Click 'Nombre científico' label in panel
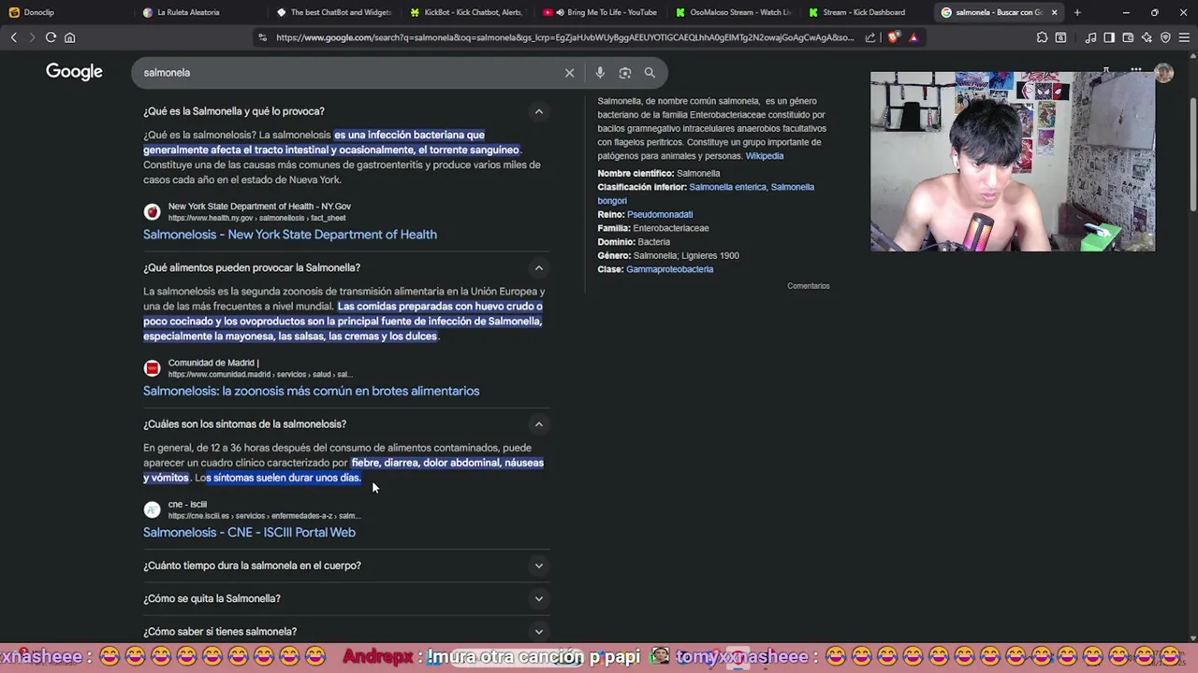The height and width of the screenshot is (673, 1198). tap(636, 173)
